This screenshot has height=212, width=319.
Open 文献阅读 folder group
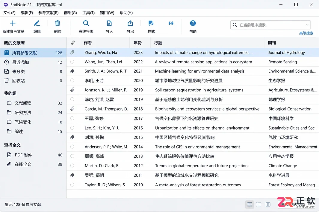coord(33,103)
